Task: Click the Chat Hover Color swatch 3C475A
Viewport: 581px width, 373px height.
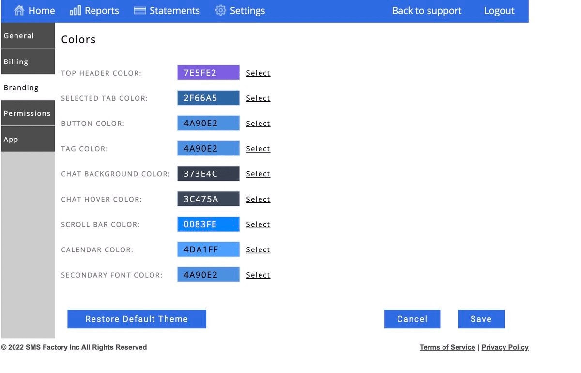Action: 208,199
